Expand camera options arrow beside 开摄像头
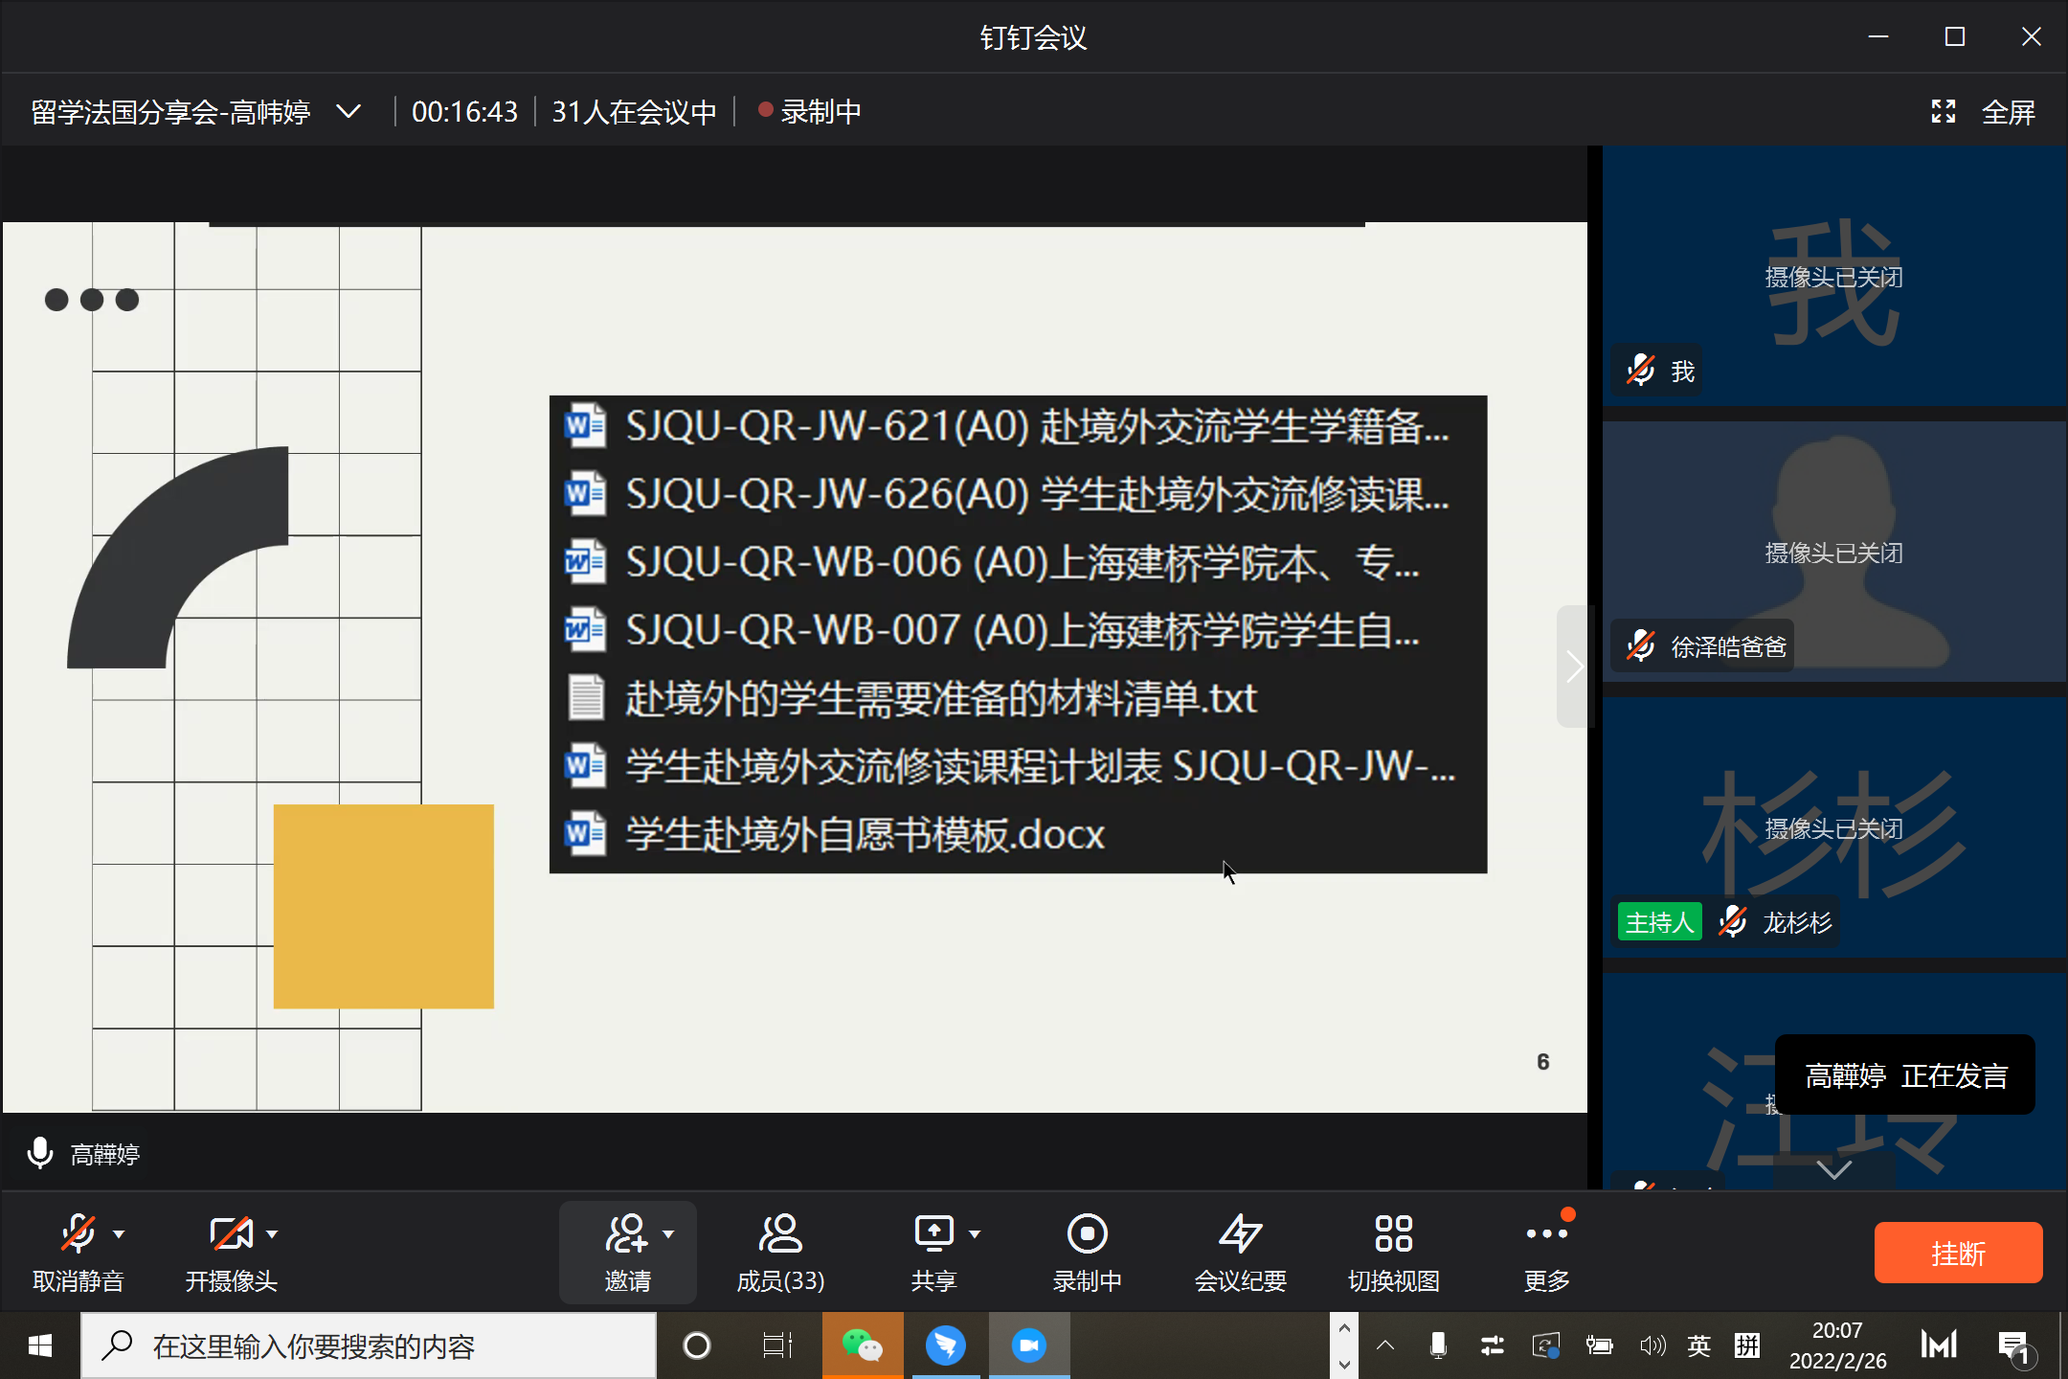Viewport: 2068px width, 1379px height. click(272, 1234)
